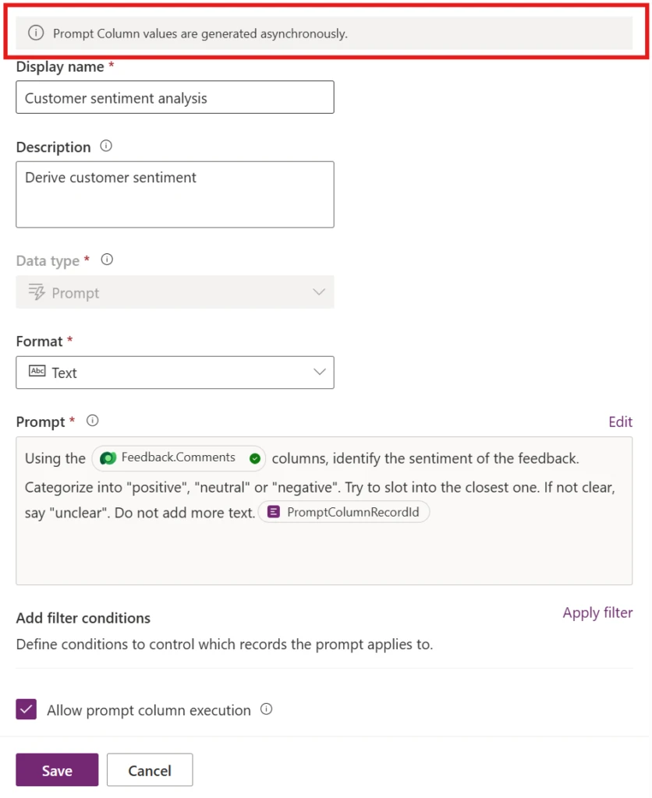The width and height of the screenshot is (652, 798).
Task: Click the green checkmark on the Feedback.Comments chip
Action: (255, 458)
